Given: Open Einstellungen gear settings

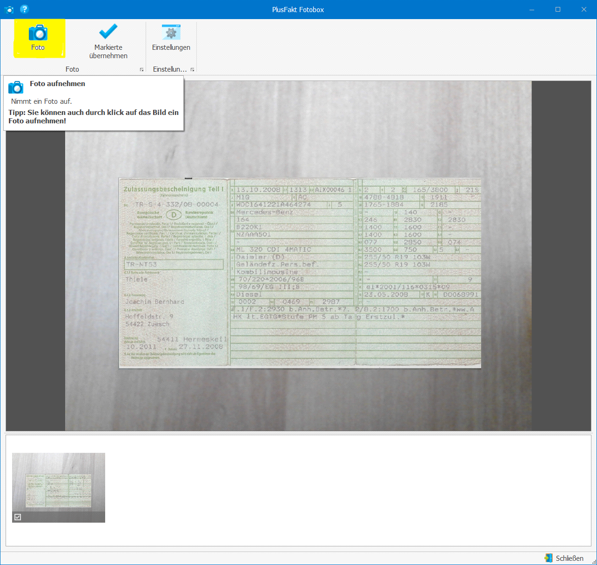Looking at the screenshot, I should pos(171,38).
